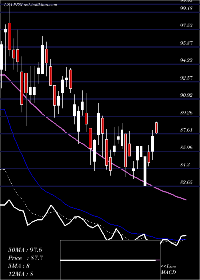
Task: Click the last red candlestick near 87.61
Action: 157,128
